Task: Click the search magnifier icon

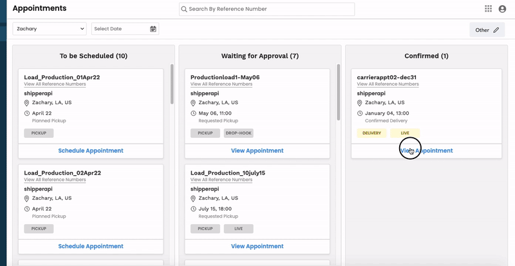Action: tap(184, 10)
